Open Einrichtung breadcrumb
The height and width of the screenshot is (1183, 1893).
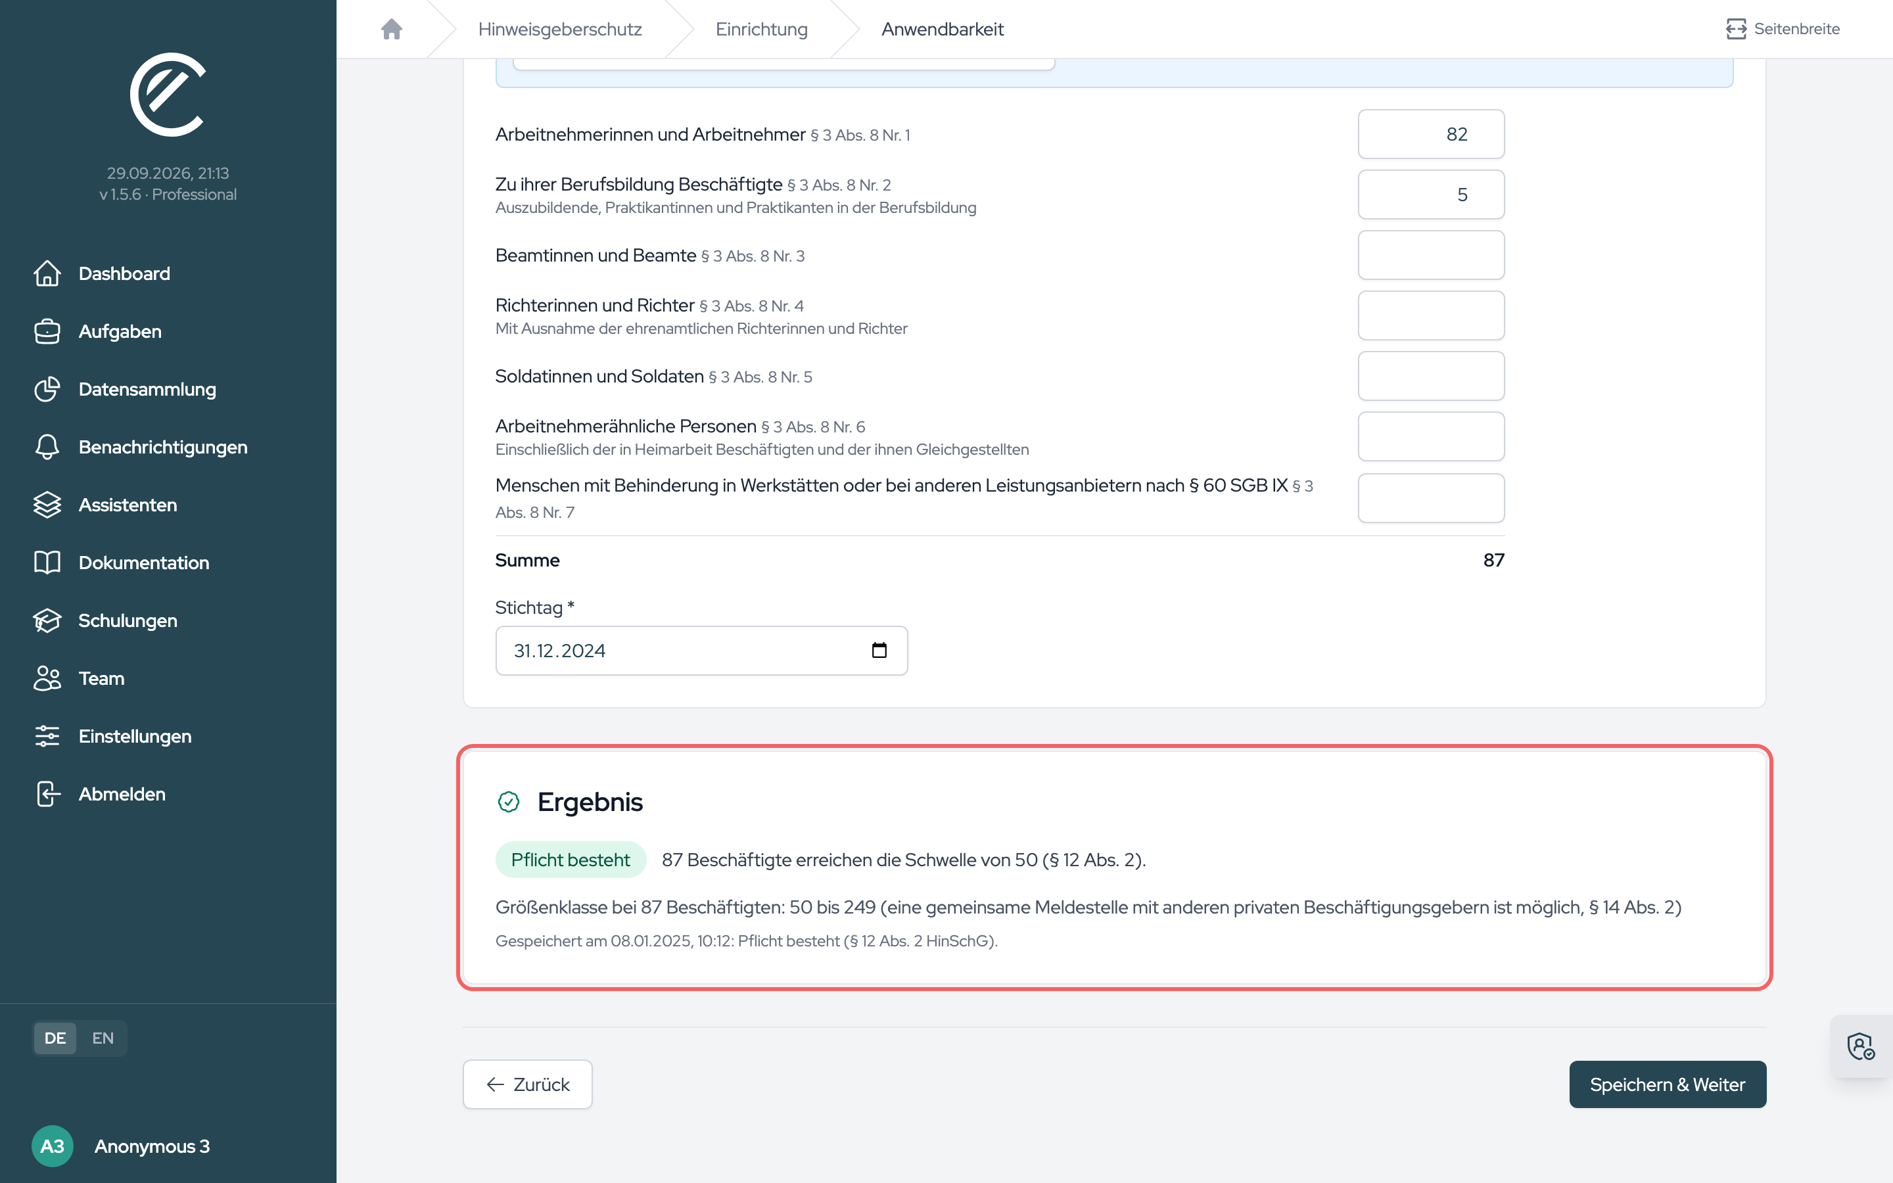pos(761,29)
